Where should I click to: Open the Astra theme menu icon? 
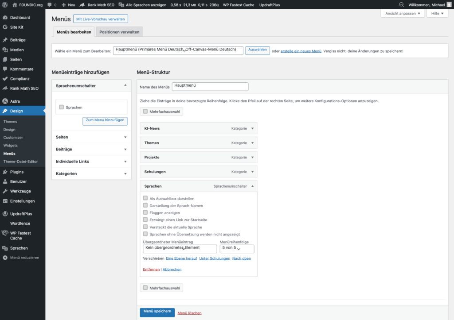[5, 101]
